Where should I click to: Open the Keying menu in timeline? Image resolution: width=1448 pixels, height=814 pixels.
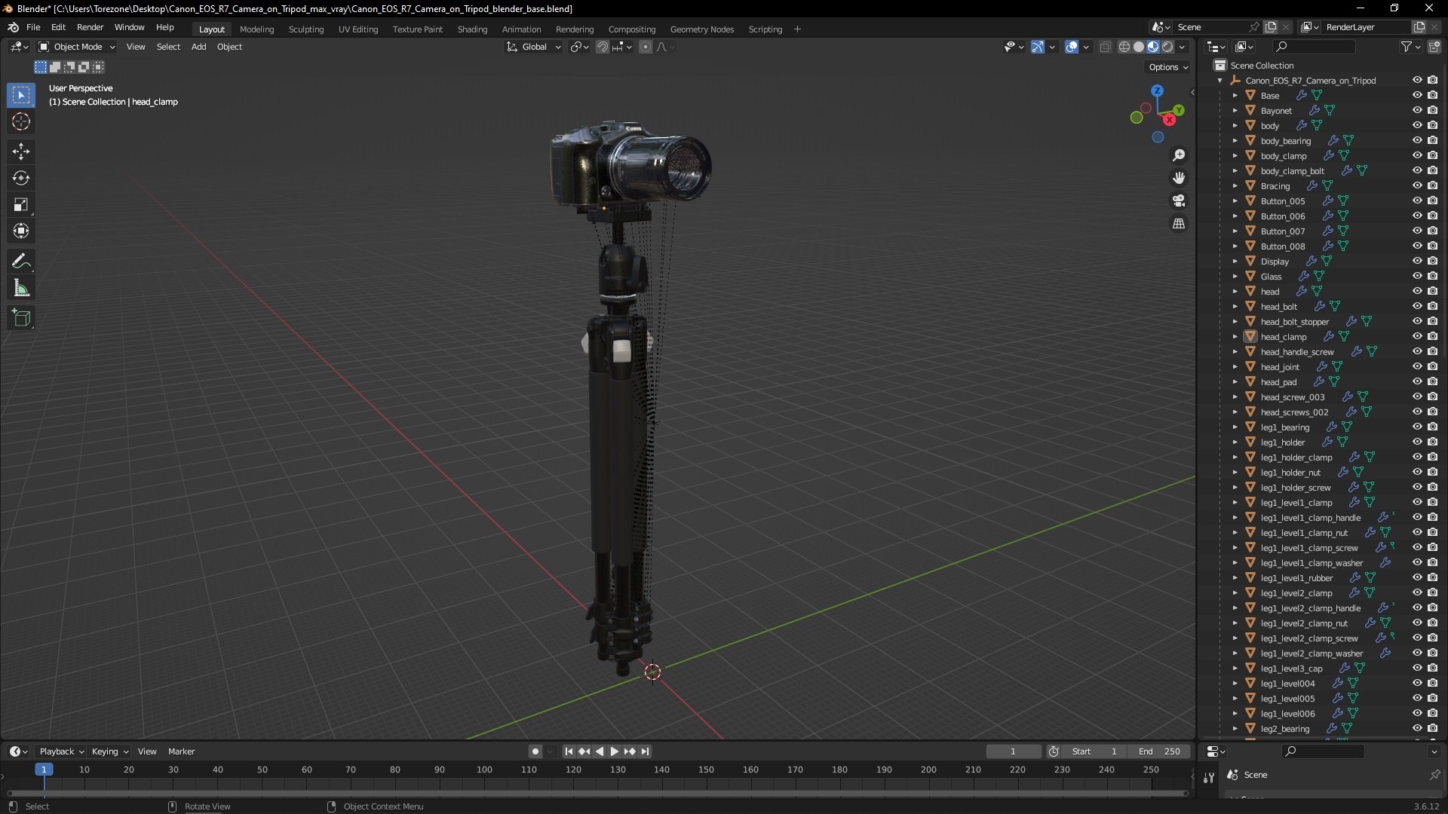[109, 751]
